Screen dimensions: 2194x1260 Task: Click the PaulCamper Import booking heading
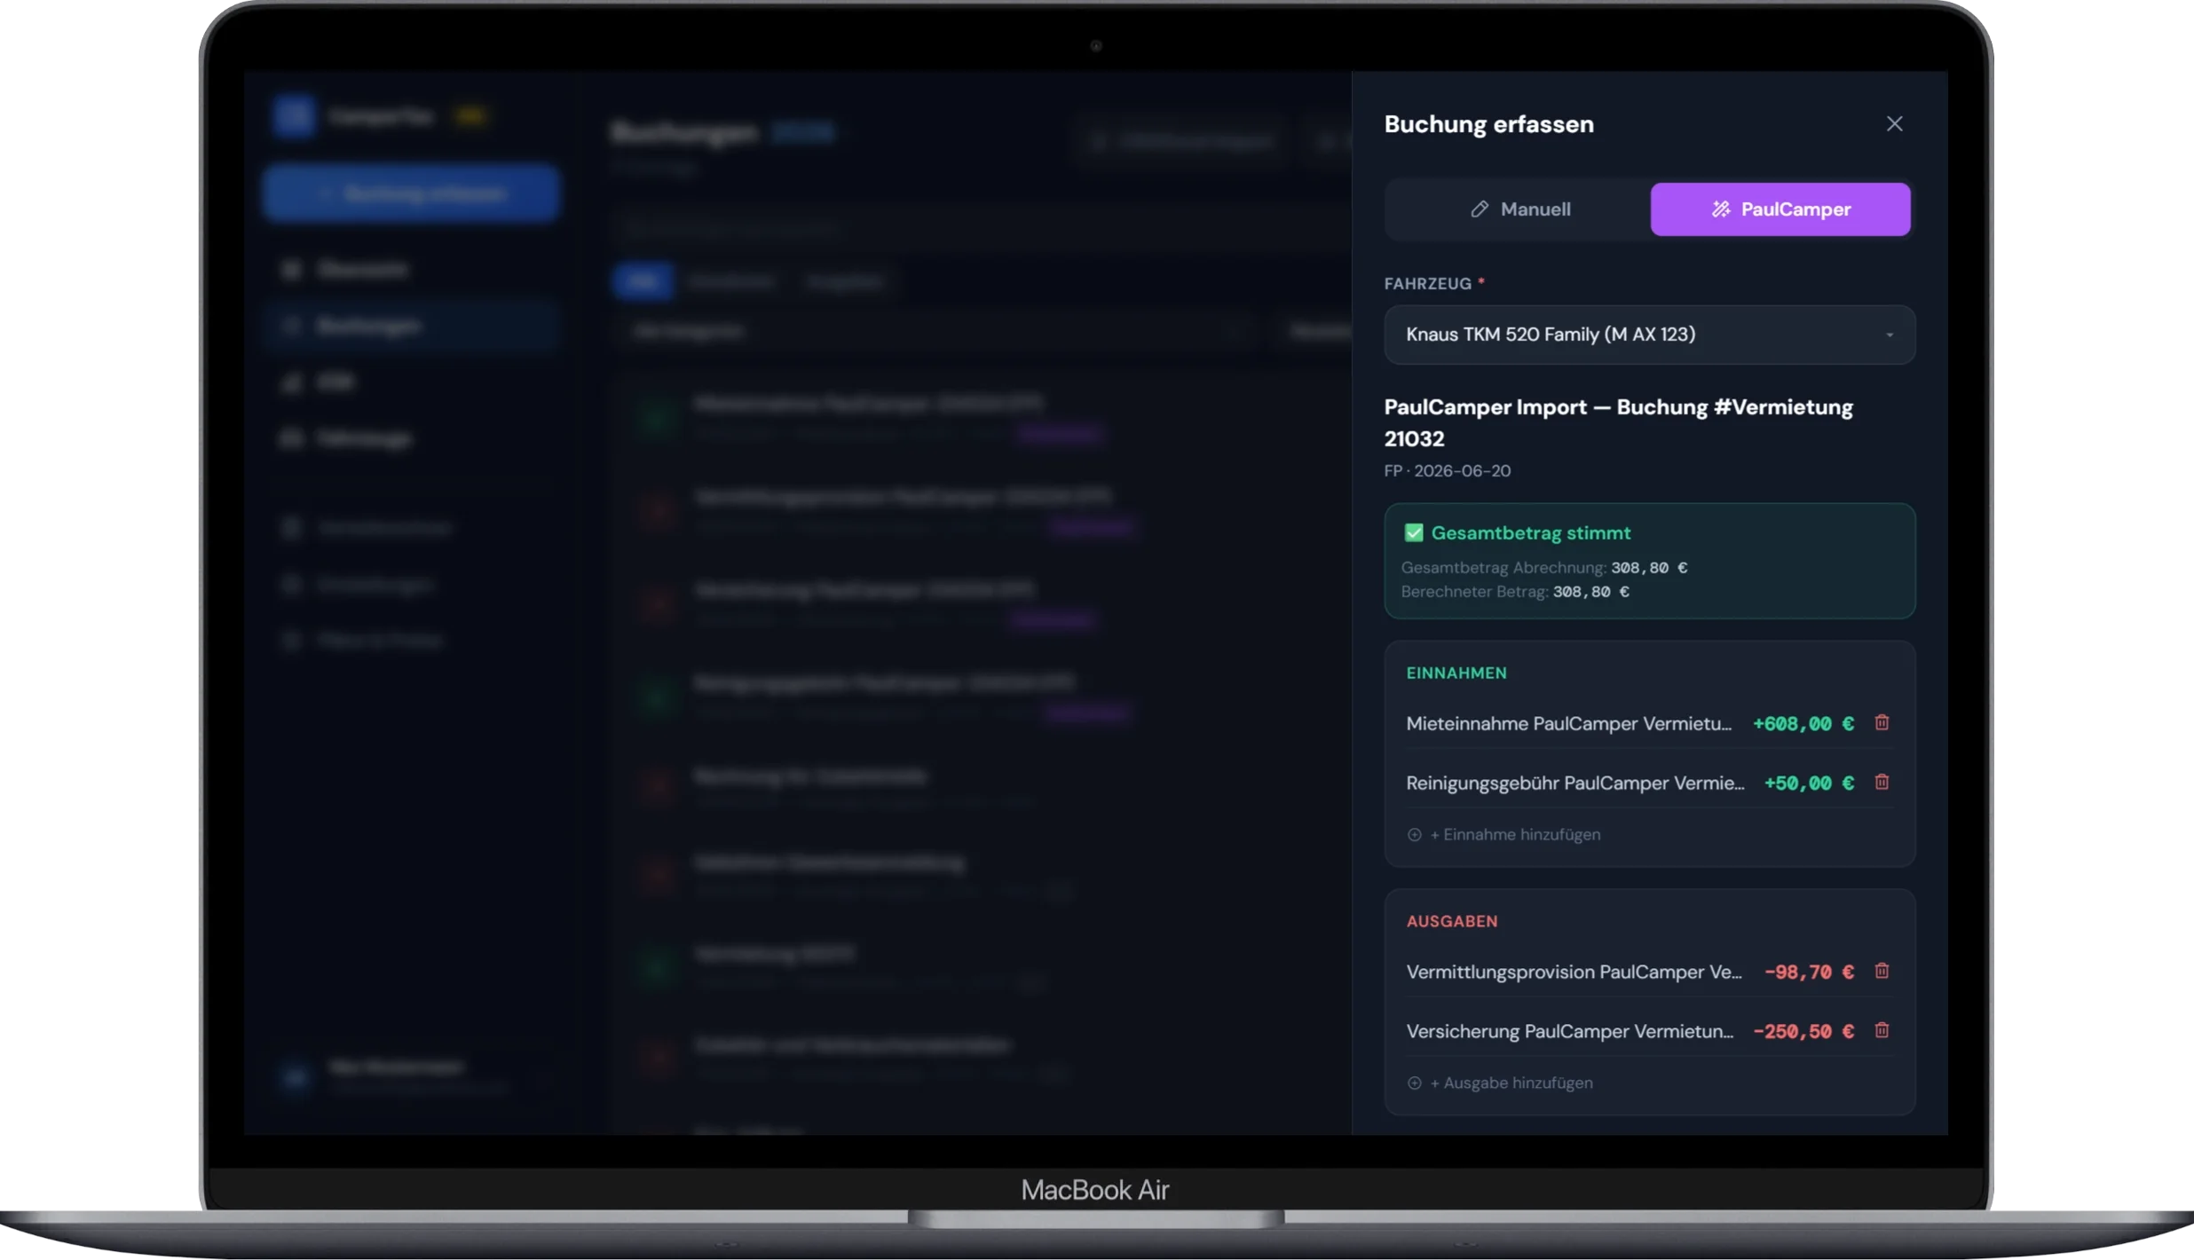[x=1619, y=422]
